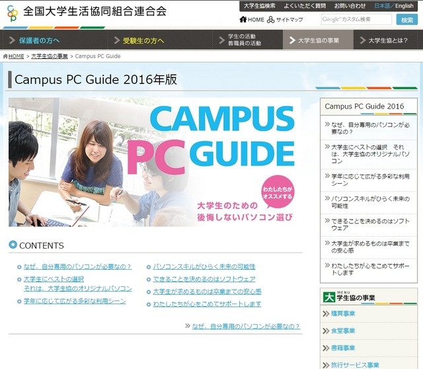
Task: Click the chevron icon beside 食堂事業
Action: tap(326, 331)
